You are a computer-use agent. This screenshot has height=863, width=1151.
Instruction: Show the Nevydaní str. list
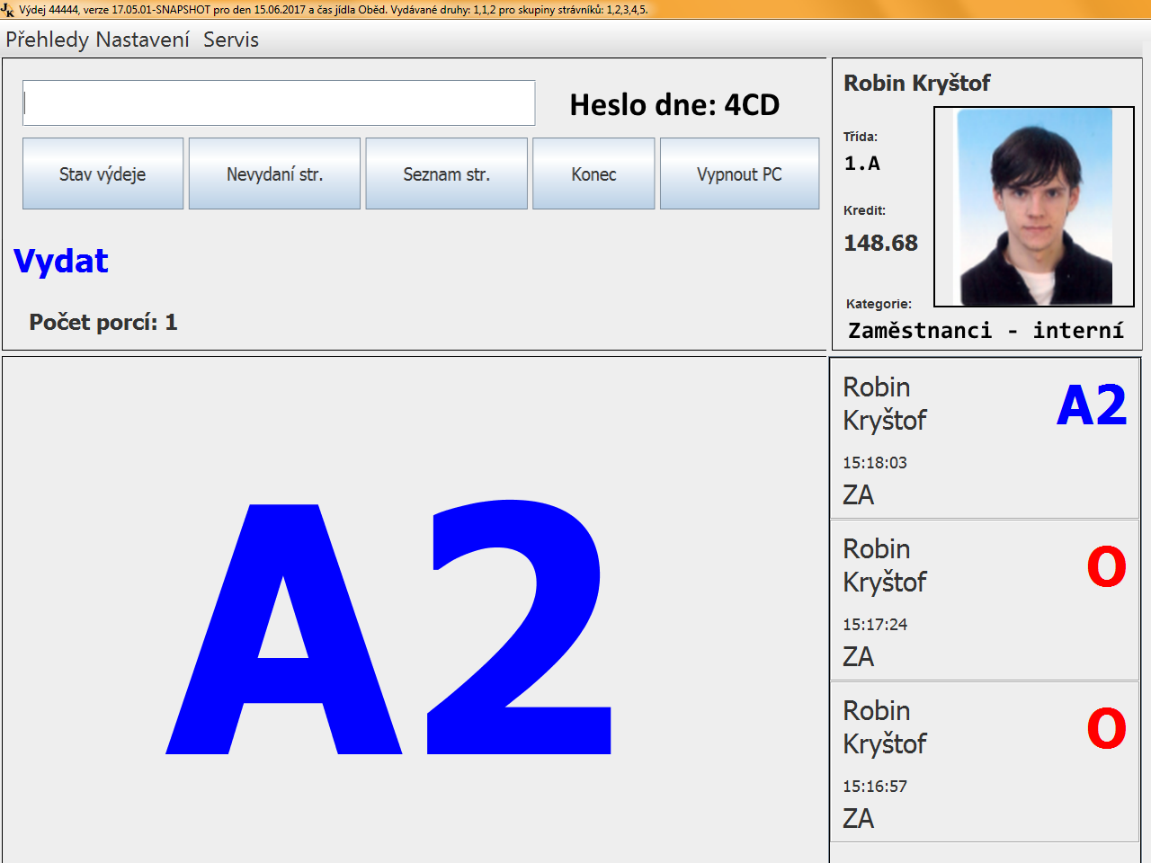(274, 173)
